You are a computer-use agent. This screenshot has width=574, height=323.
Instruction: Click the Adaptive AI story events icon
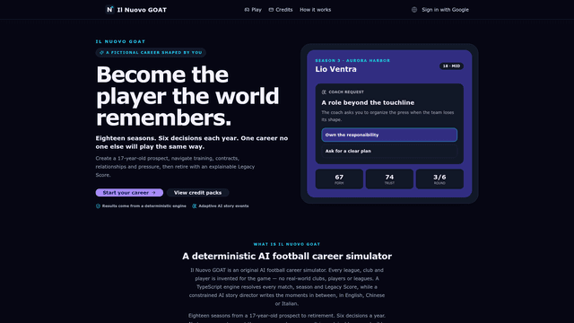pos(195,206)
